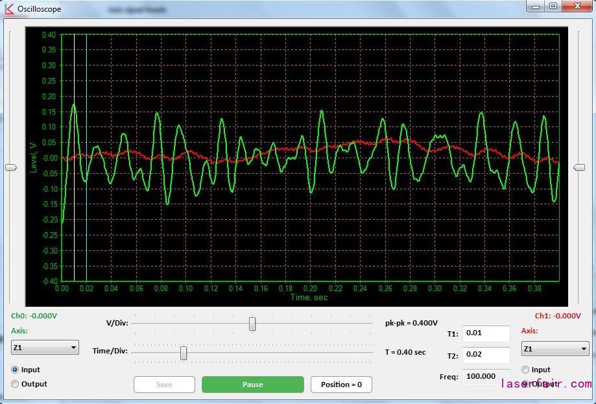Click the Oscilloscope app icon in title bar
The image size is (596, 404).
pyautogui.click(x=9, y=8)
